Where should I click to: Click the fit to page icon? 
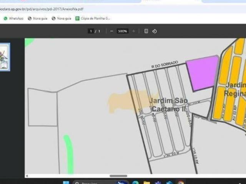[146, 31]
